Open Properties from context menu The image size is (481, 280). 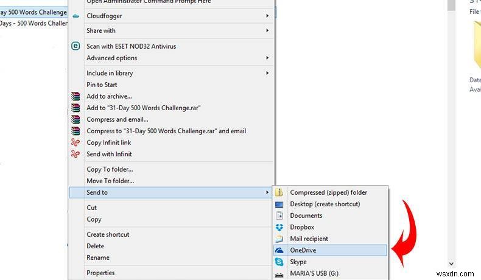coord(171,273)
